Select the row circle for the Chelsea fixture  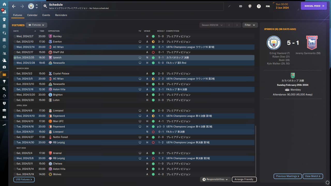(x=15, y=164)
